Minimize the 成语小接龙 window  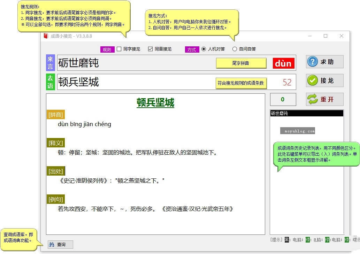coord(309,36)
